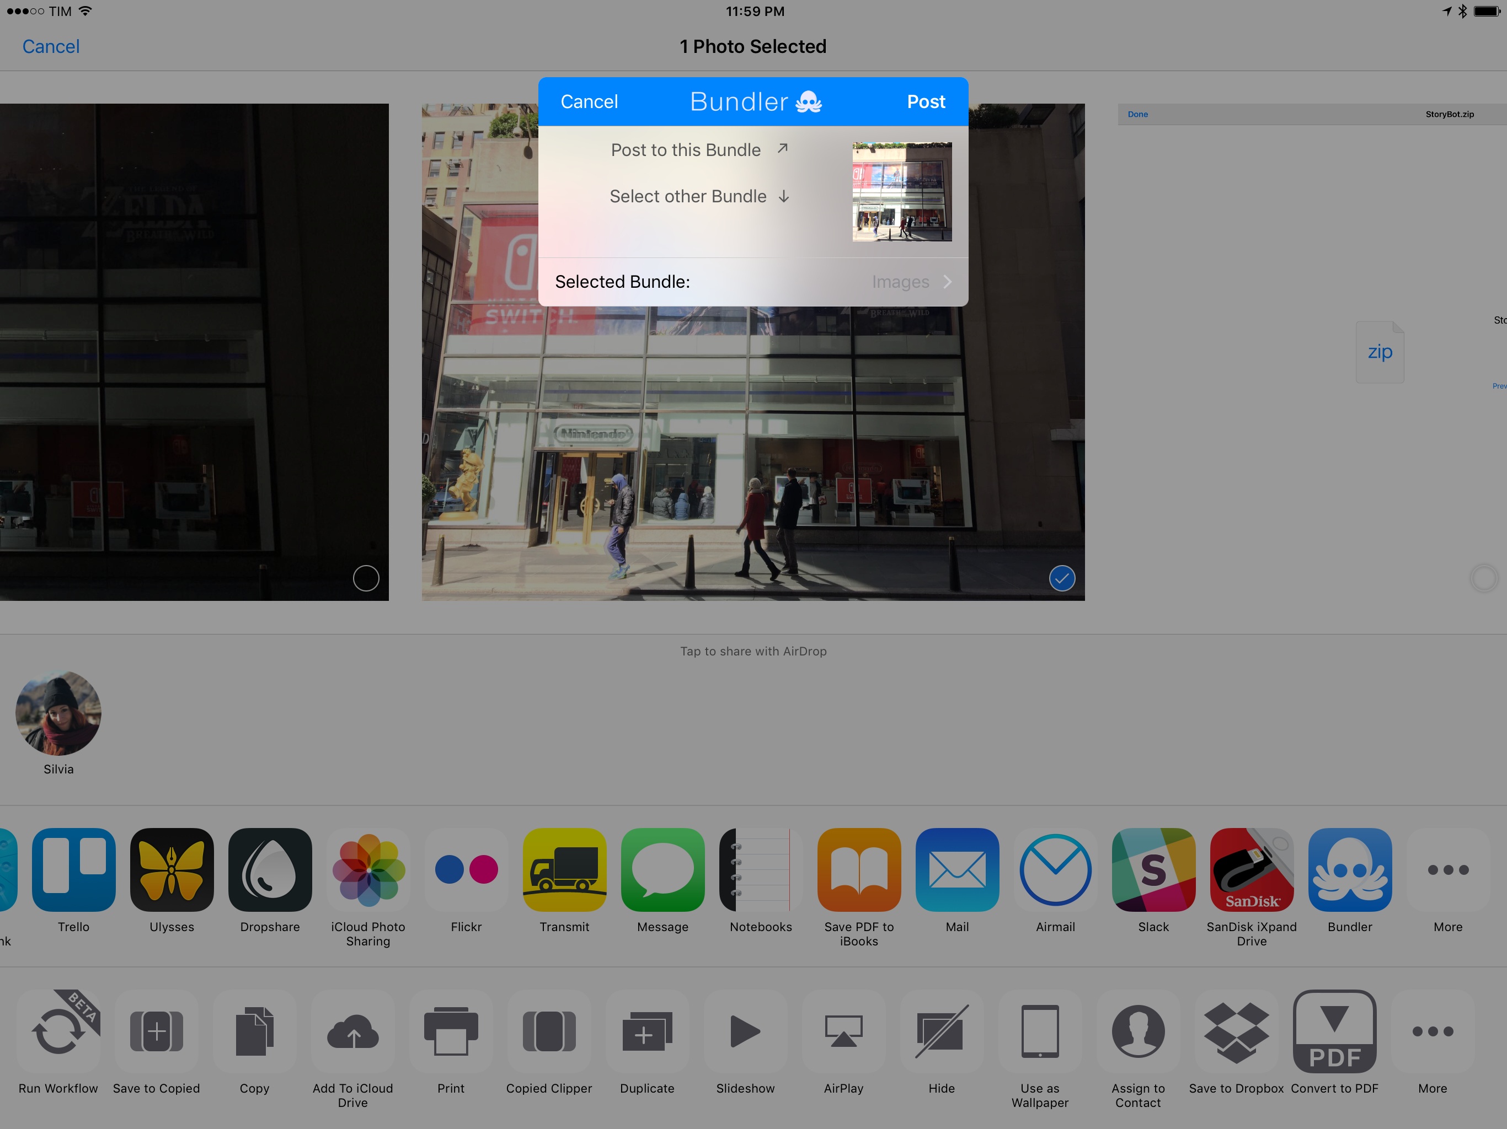The height and width of the screenshot is (1129, 1507).
Task: Cancel the Bundler dialog
Action: [x=589, y=101]
